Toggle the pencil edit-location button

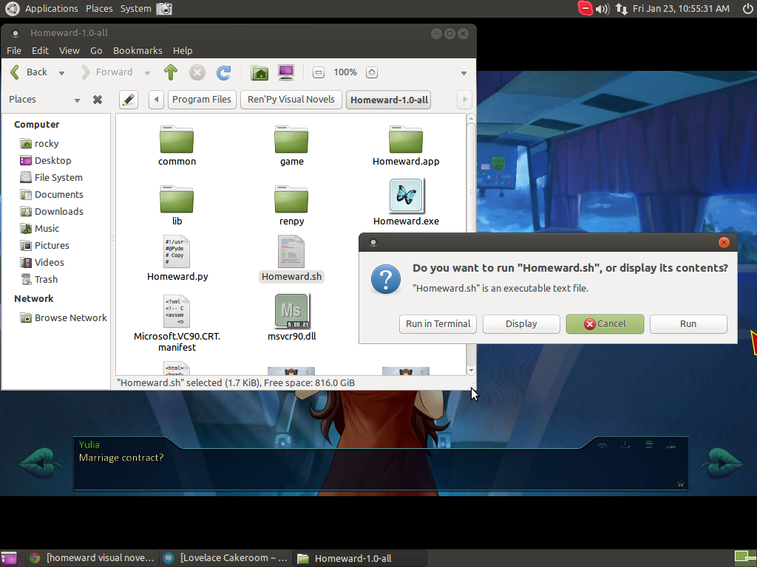(x=129, y=100)
